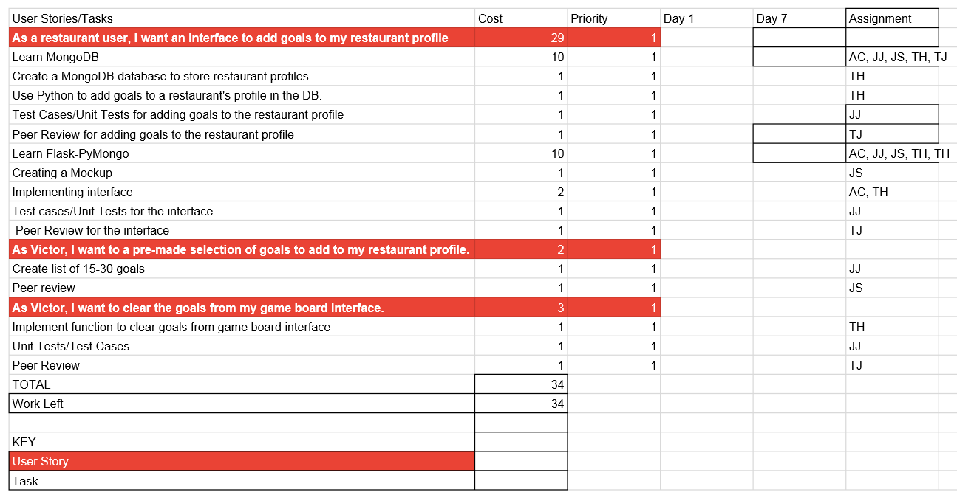
Task: Click the red pre-made selection of goals story row
Action: pyautogui.click(x=335, y=249)
